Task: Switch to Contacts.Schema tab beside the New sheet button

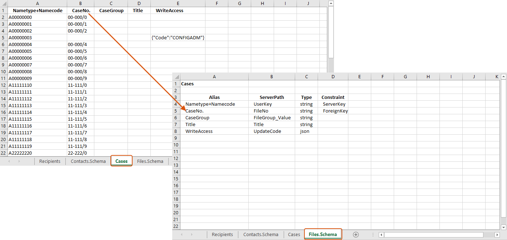Action: coord(260,235)
